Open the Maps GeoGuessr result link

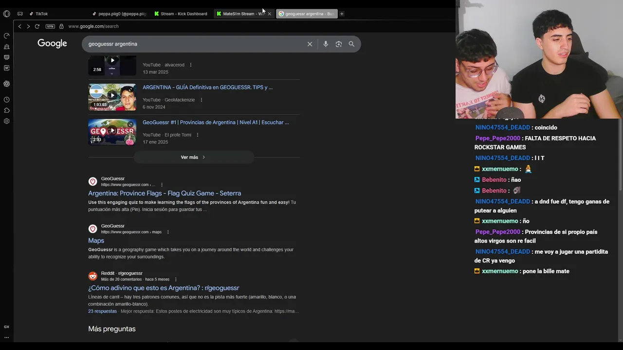96,241
